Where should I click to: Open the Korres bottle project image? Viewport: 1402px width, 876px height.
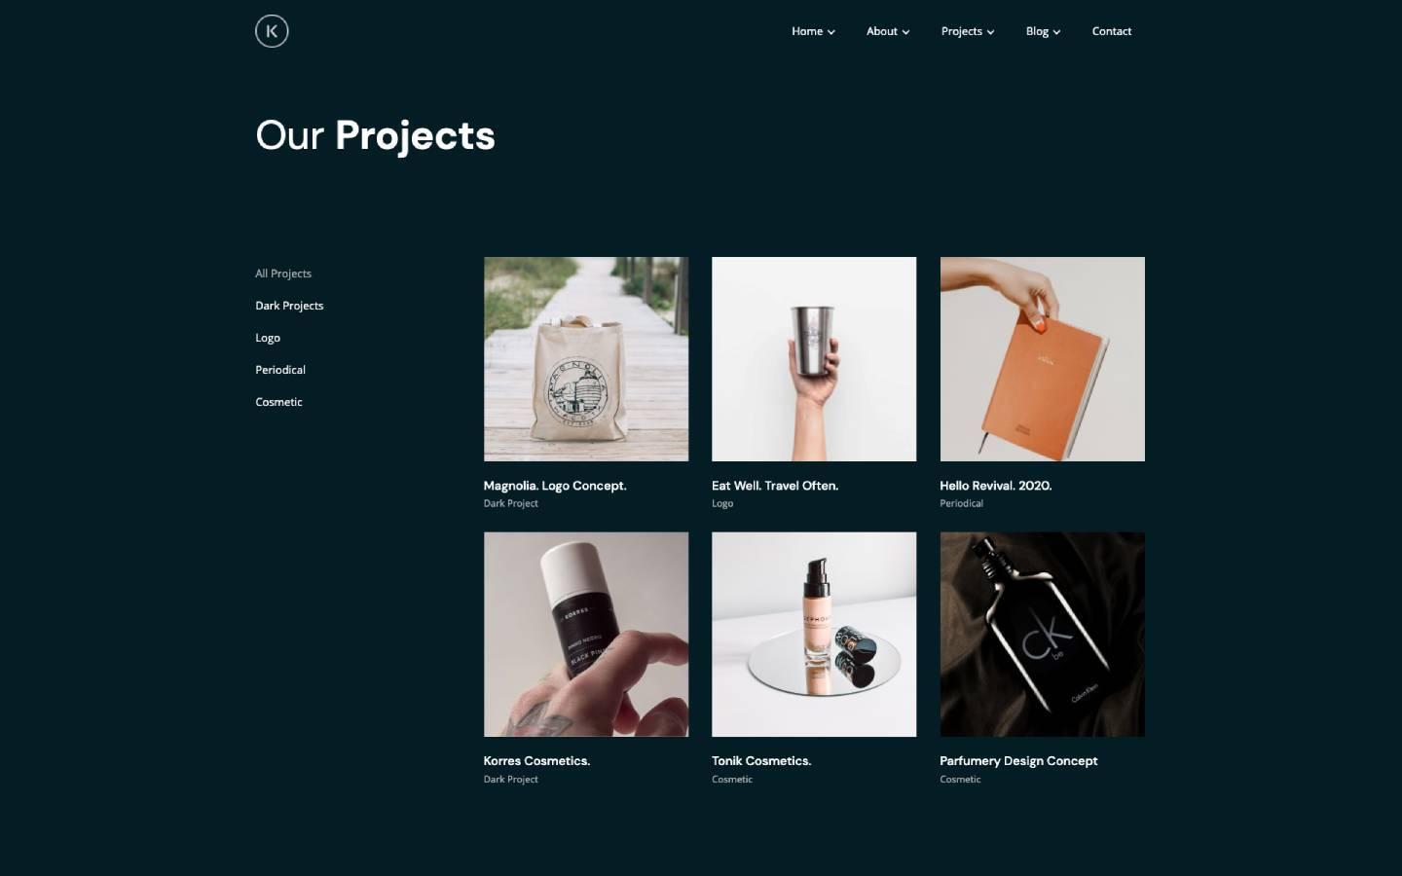tap(586, 635)
